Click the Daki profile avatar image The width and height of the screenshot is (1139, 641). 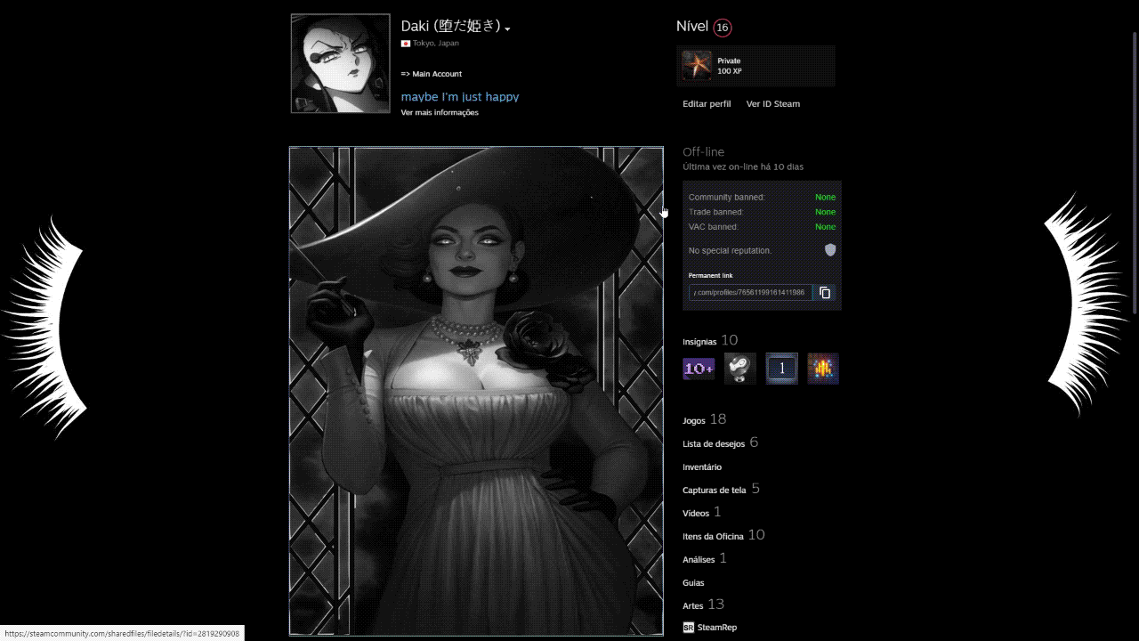click(340, 63)
